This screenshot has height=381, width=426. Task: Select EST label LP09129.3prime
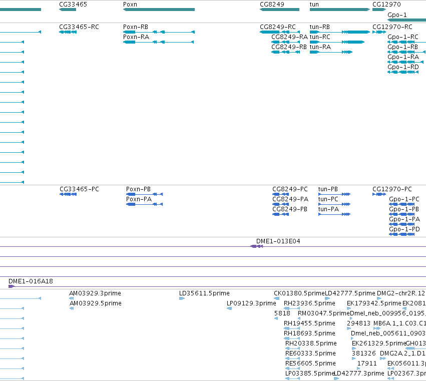pyautogui.click(x=251, y=303)
